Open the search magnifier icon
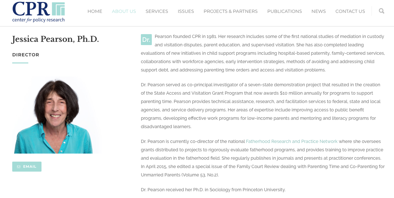 381,11
